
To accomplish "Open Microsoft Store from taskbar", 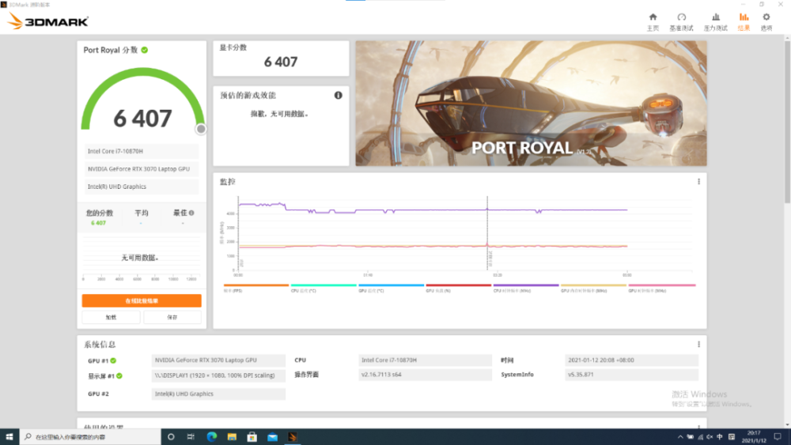I will [x=252, y=437].
